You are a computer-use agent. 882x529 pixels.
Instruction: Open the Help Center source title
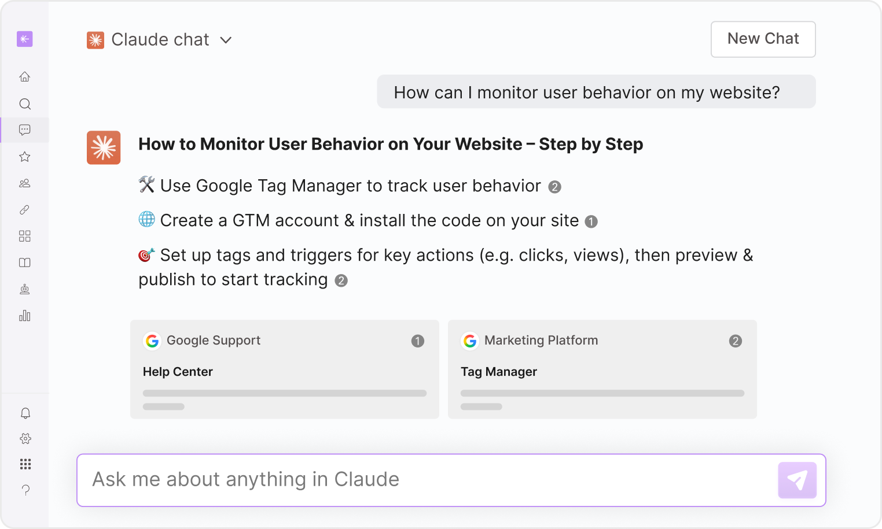pyautogui.click(x=178, y=372)
